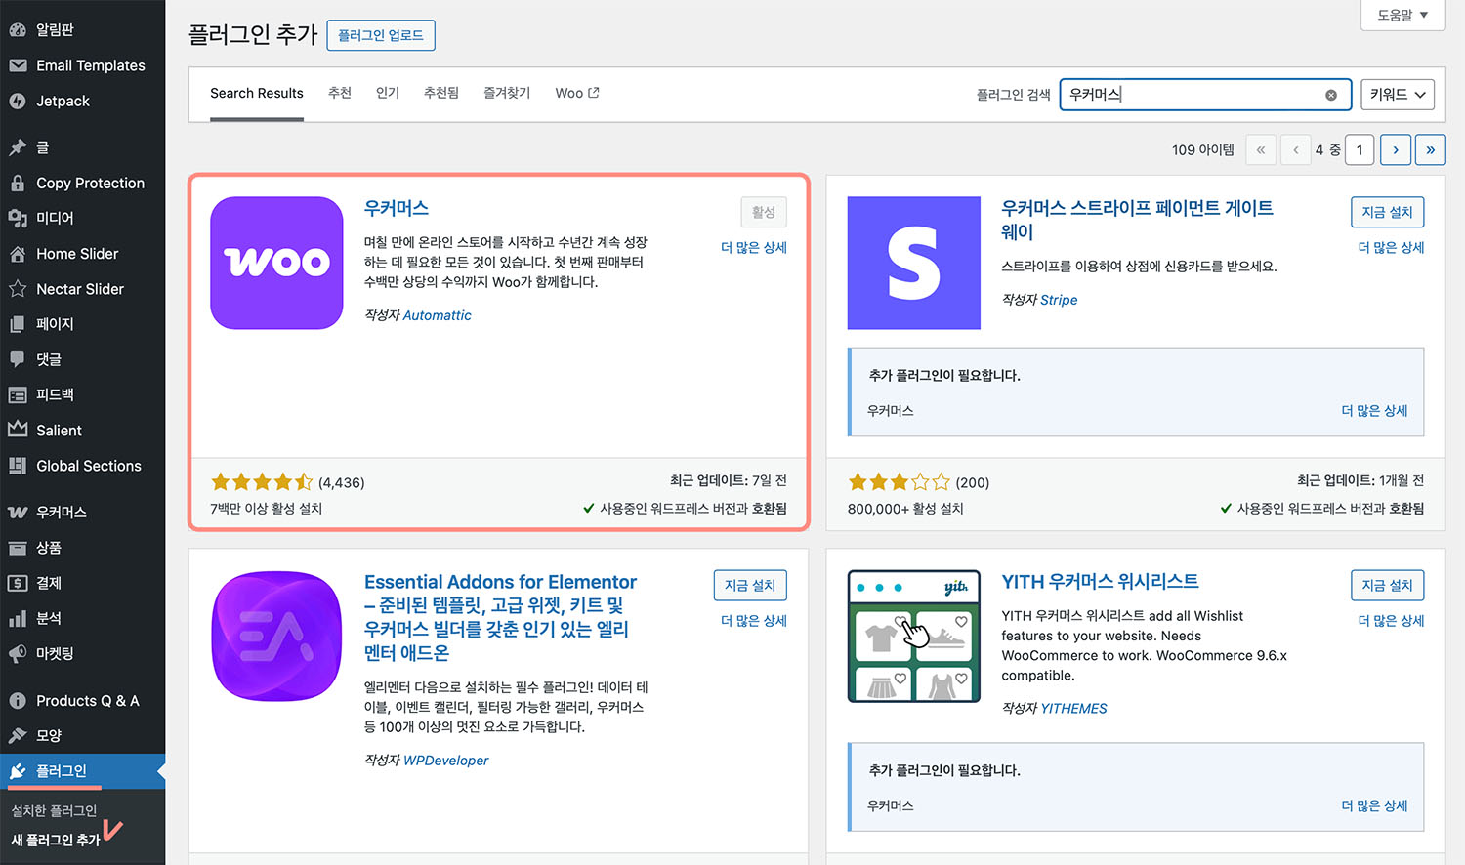Click the 결제 payments dollar icon
The width and height of the screenshot is (1465, 865).
[18, 583]
